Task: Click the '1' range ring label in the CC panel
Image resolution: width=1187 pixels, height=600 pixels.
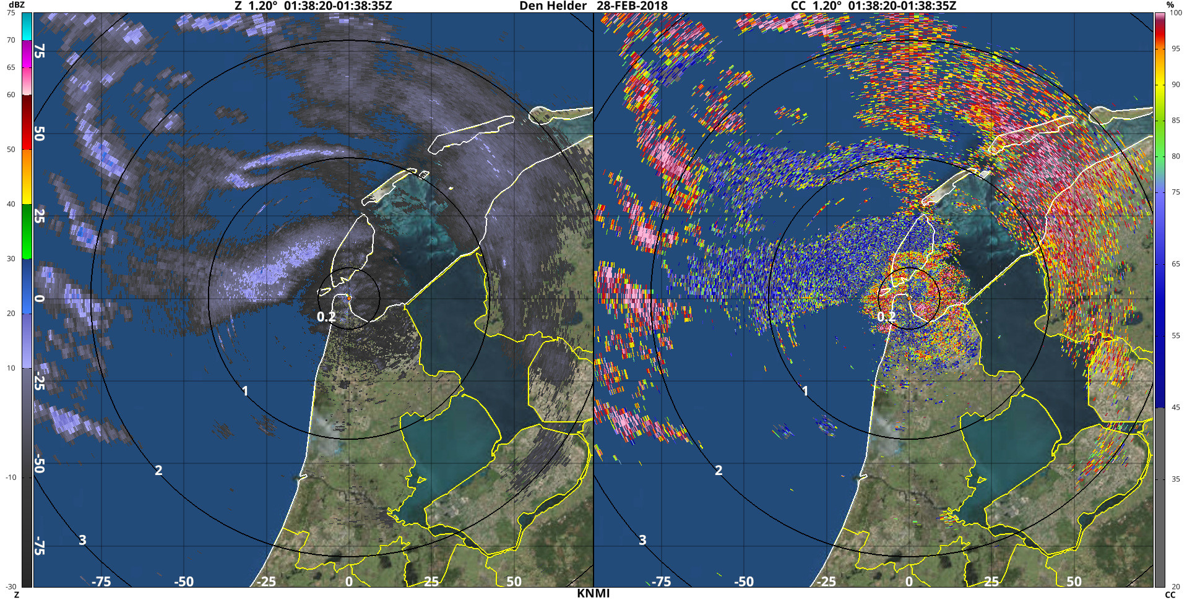Action: (805, 391)
